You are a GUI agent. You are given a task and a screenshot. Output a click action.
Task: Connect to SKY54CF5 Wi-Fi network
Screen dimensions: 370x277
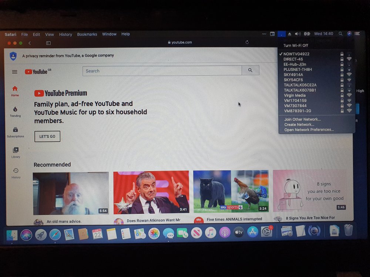click(x=316, y=80)
